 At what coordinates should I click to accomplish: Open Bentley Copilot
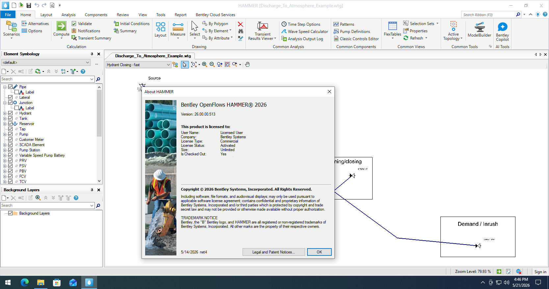click(502, 32)
